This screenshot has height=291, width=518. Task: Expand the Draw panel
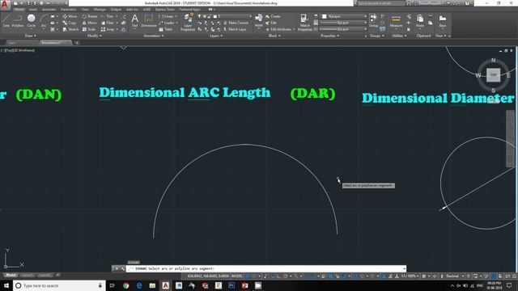coord(31,36)
